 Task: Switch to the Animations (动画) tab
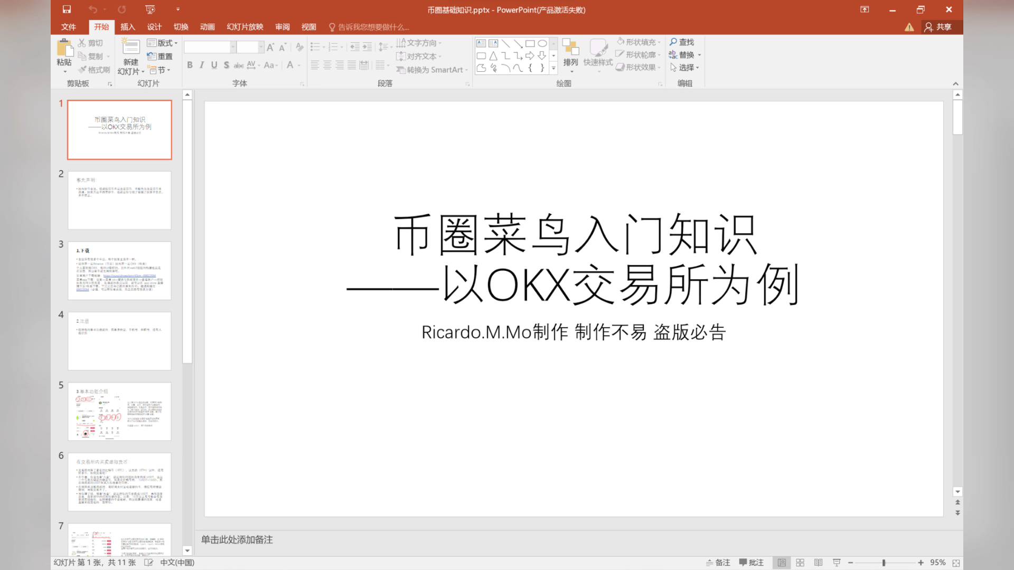(208, 27)
